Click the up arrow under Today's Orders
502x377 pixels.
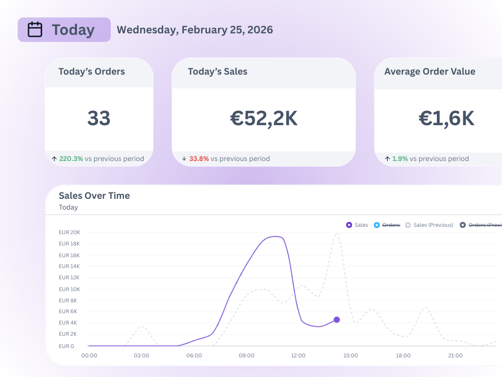click(54, 159)
